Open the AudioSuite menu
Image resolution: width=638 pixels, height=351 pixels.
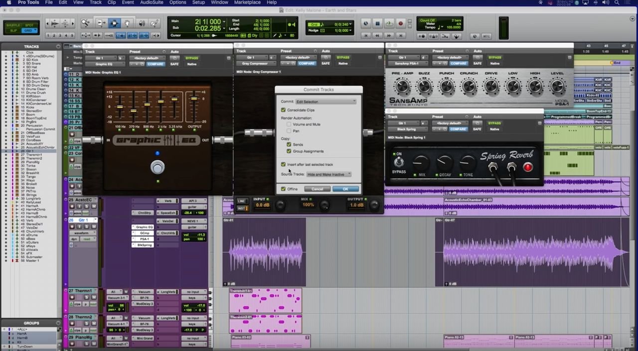(153, 2)
